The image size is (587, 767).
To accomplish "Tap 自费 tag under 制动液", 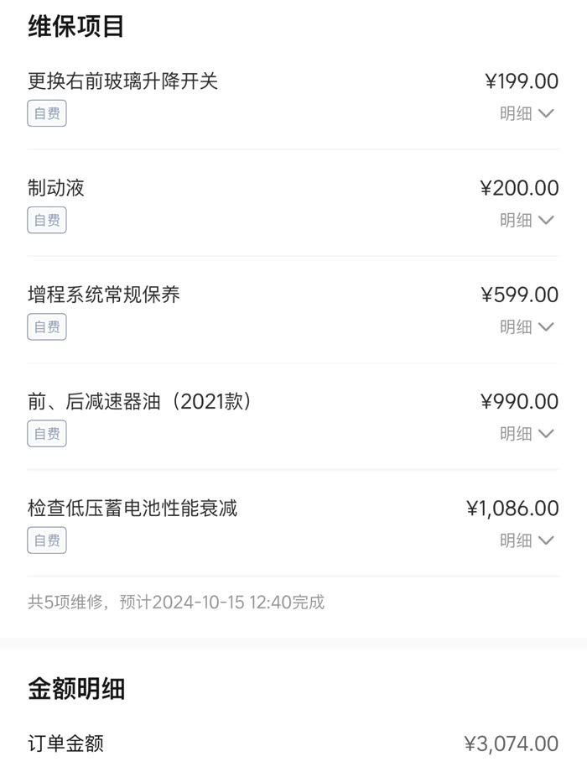I will [x=47, y=220].
